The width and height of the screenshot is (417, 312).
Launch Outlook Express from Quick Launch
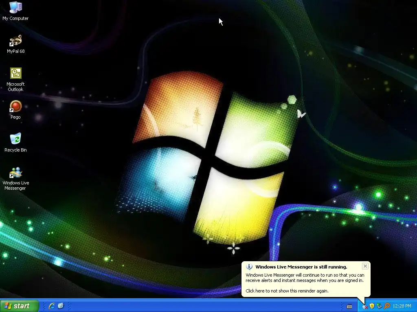pyautogui.click(x=61, y=306)
